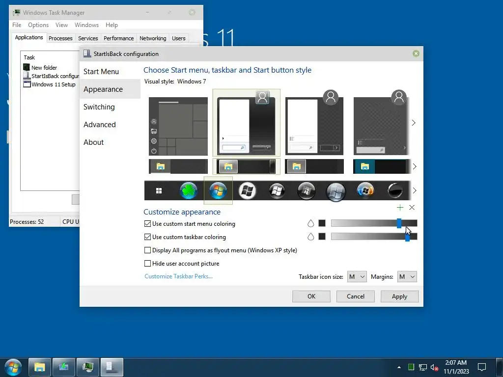Select the blue-accent taskbar style thumbnail
Screen dimensions: 503x377
[382, 166]
